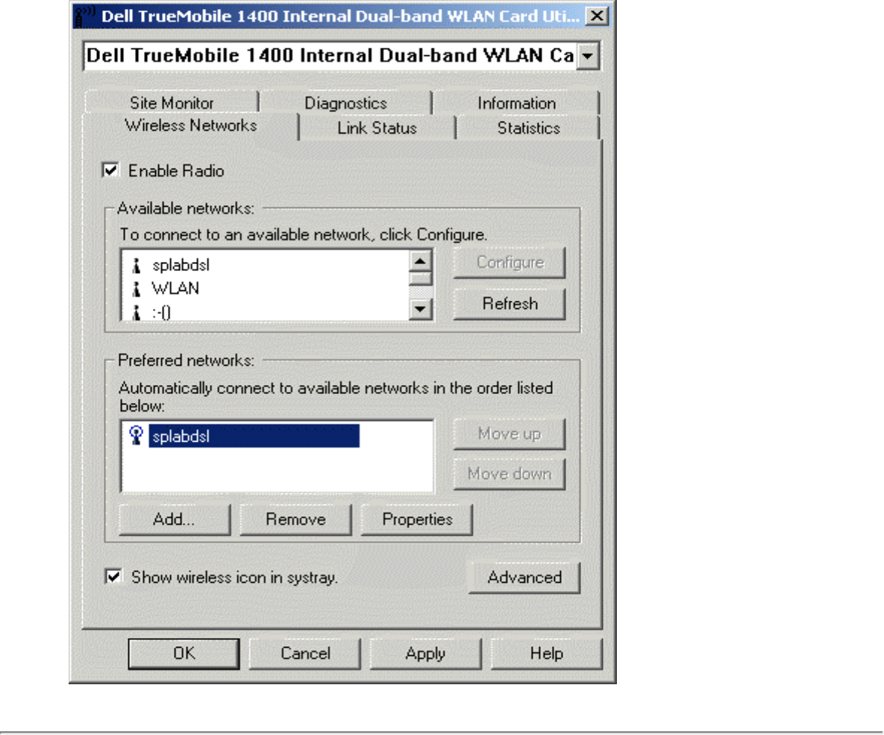Select splabdsl in Preferred networks list
Viewport: 884px width, 735px height.
coord(254,436)
